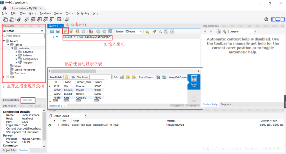Click Refresh results icon in result grid

(x=73, y=77)
